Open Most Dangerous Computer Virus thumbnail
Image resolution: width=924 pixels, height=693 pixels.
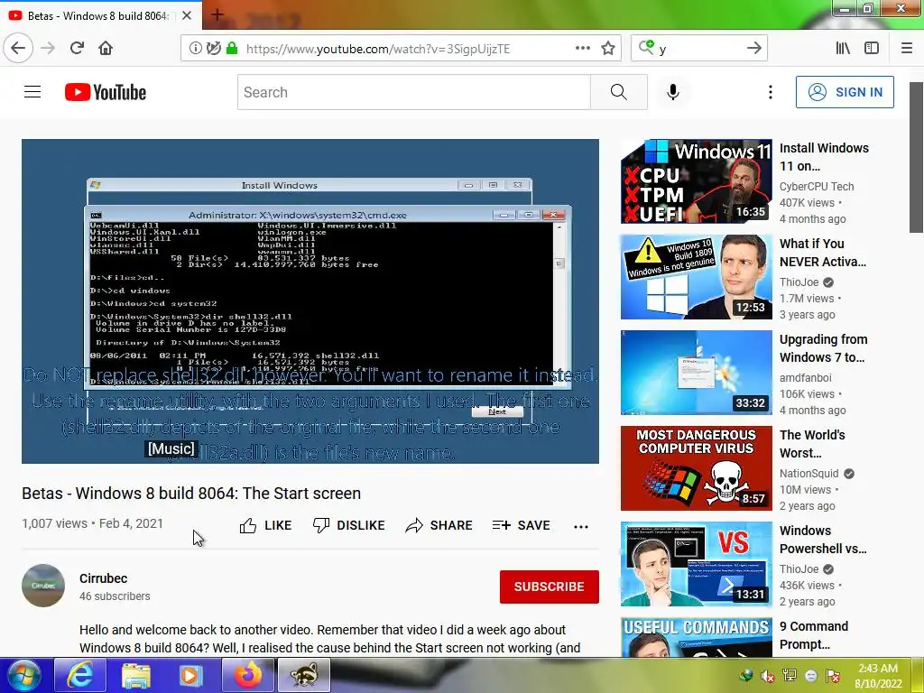pyautogui.click(x=696, y=468)
